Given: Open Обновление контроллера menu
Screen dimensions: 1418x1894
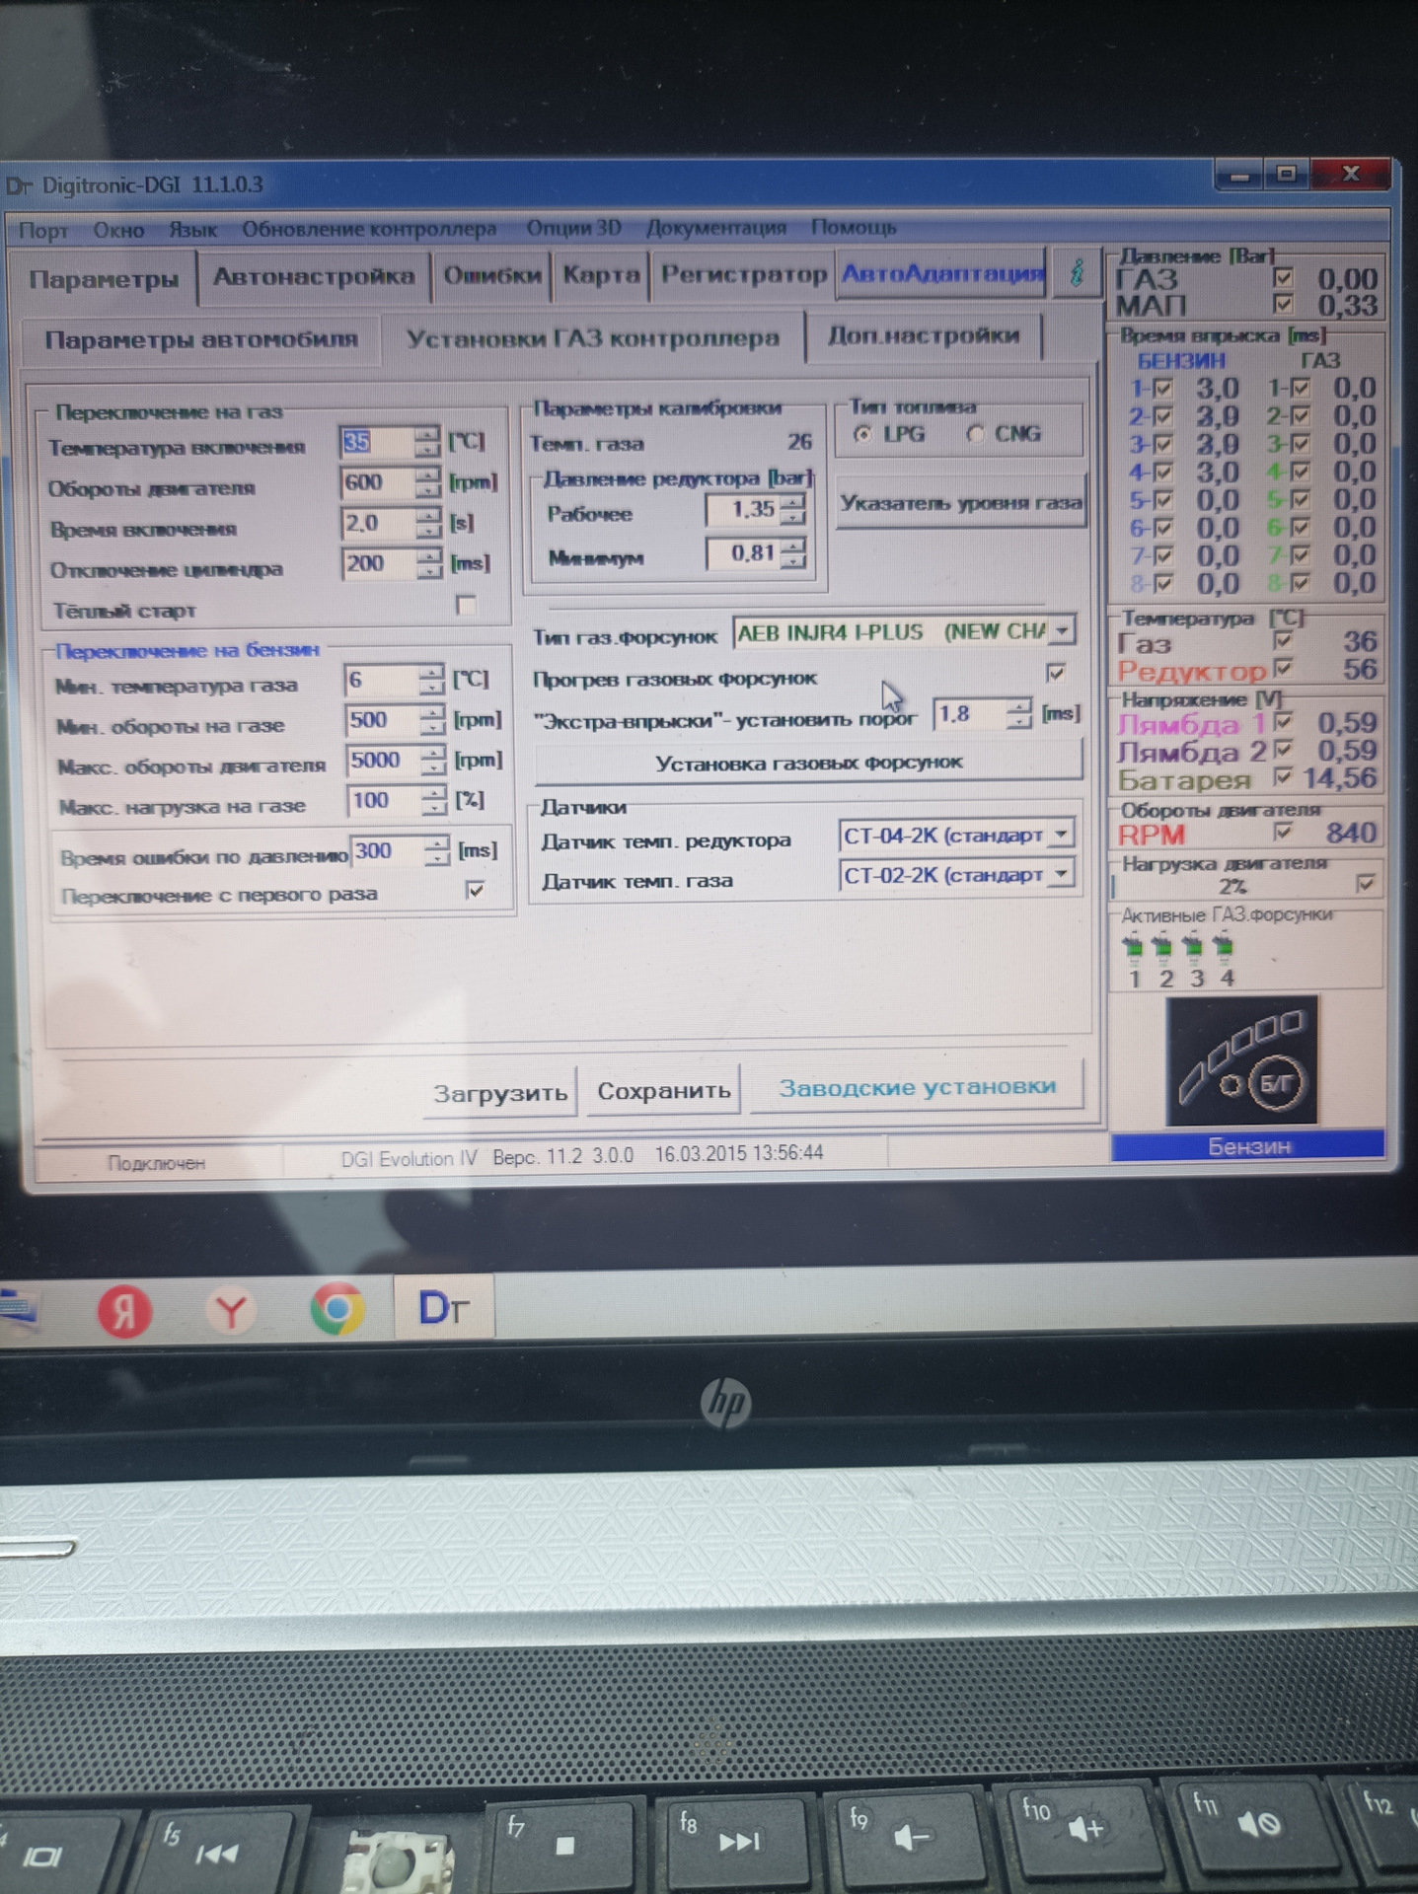Looking at the screenshot, I should click(x=369, y=229).
